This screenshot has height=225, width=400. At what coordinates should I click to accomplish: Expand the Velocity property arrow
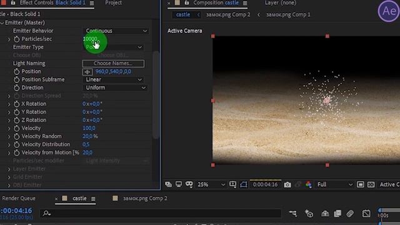(9, 129)
